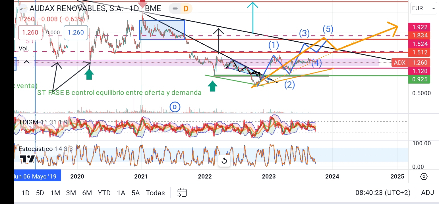This screenshot has height=204, width=439.
Task: Open the go-to-date calendar icon
Action: [x=182, y=193]
